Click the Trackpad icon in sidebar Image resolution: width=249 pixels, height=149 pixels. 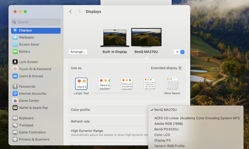pyautogui.click(x=15, y=125)
